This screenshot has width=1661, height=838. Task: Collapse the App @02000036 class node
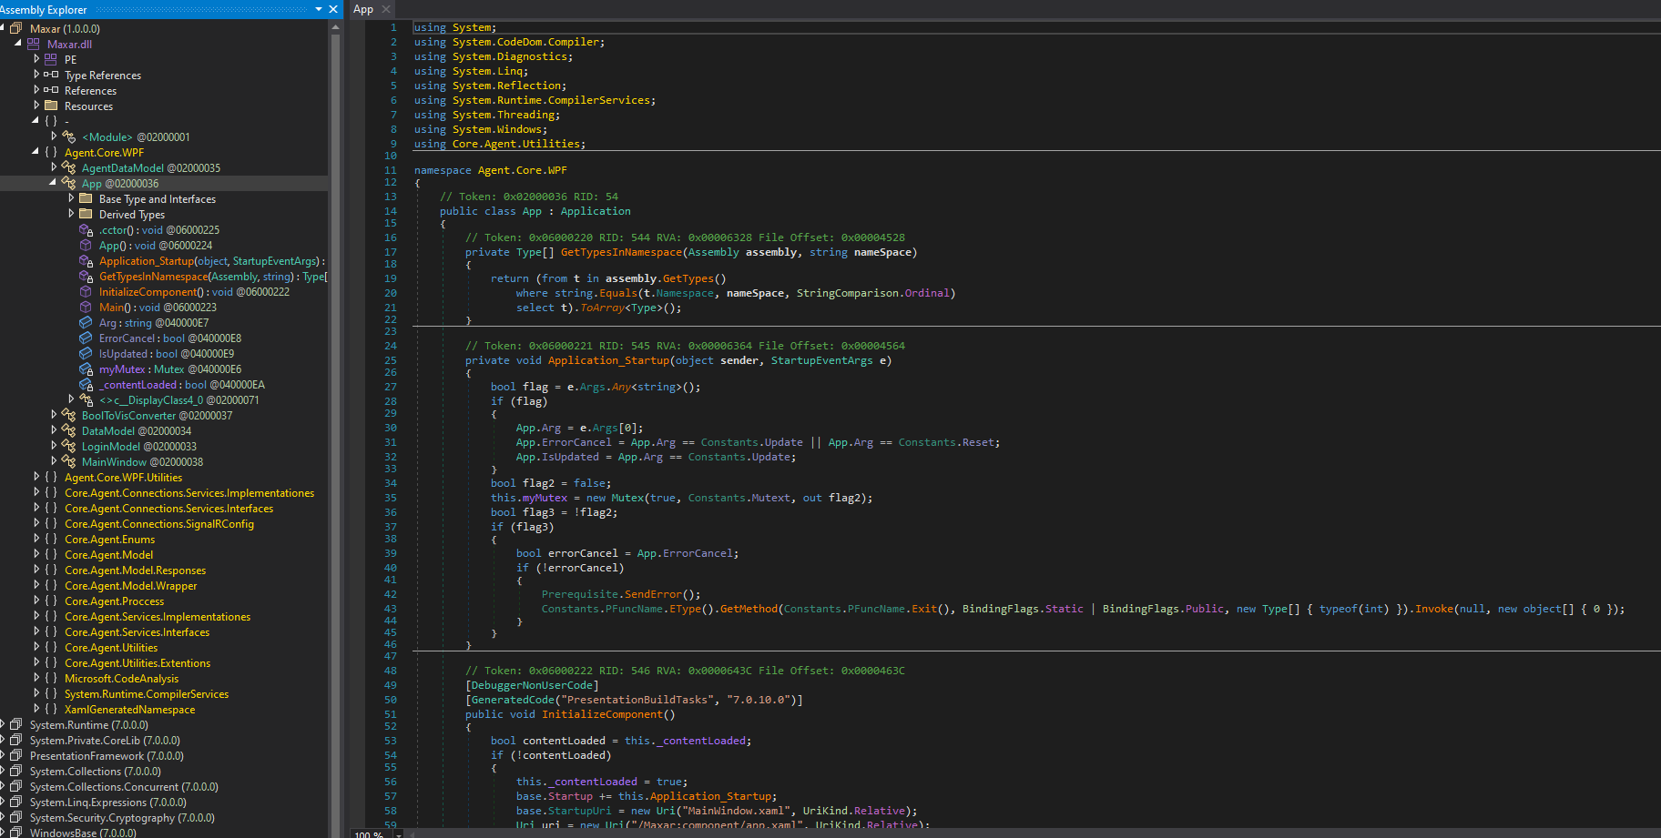53,183
